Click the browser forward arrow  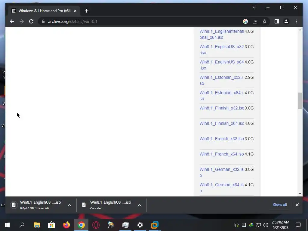click(22, 21)
